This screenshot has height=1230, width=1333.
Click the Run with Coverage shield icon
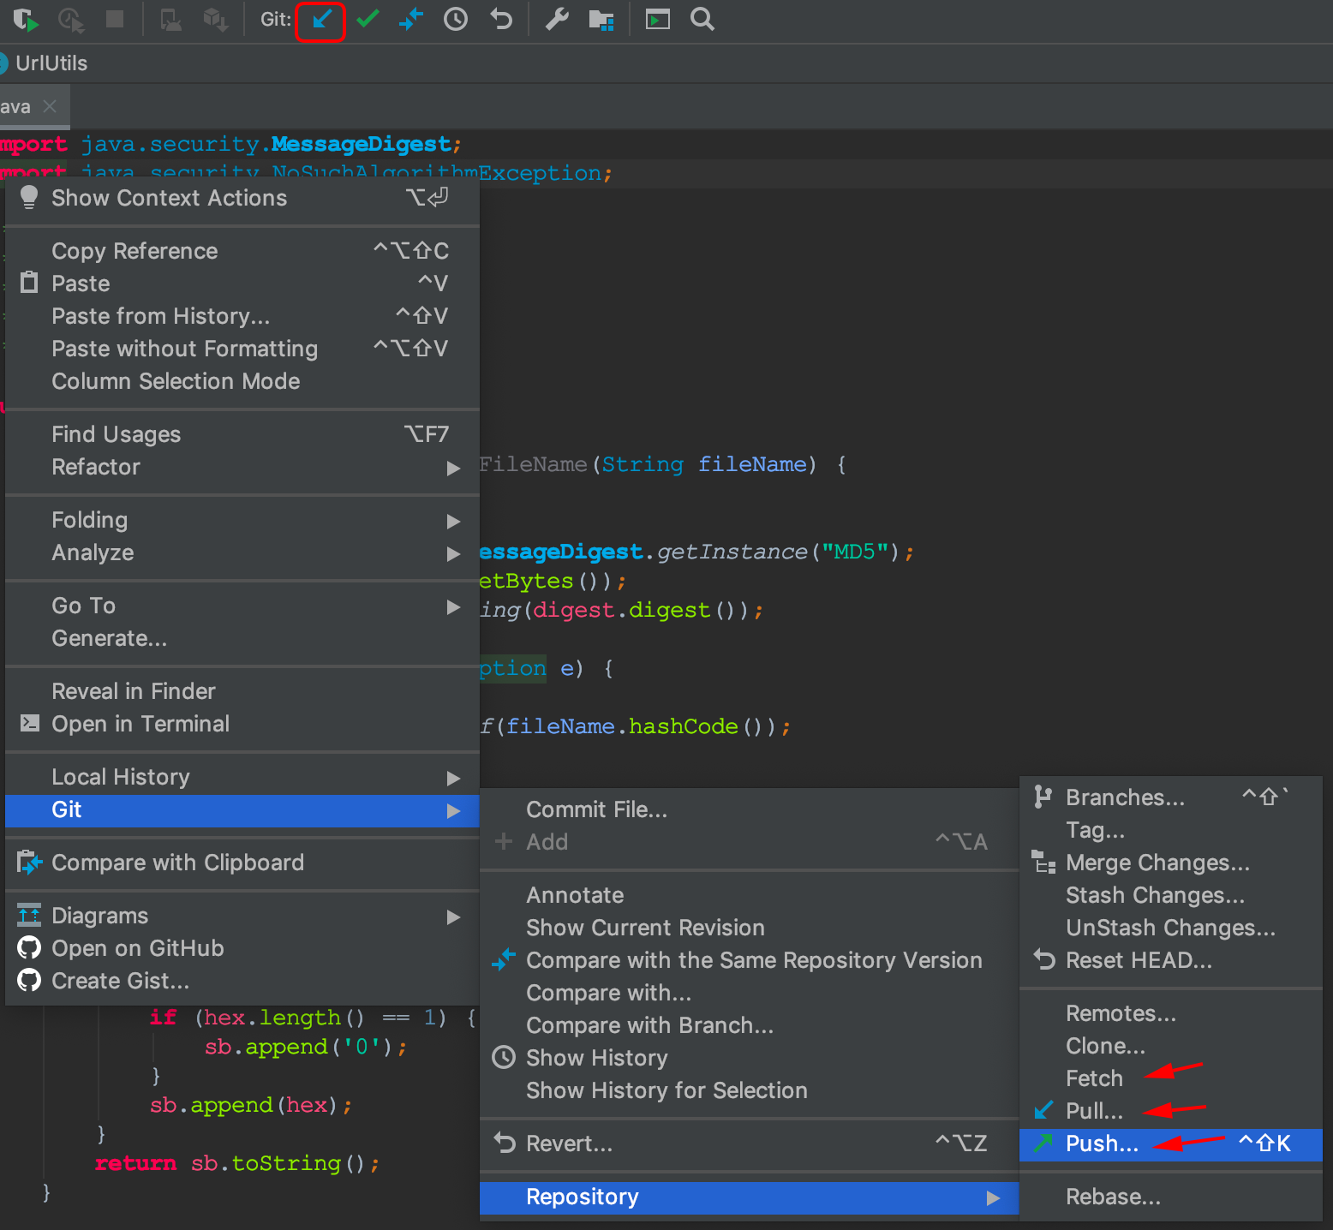coord(25,19)
